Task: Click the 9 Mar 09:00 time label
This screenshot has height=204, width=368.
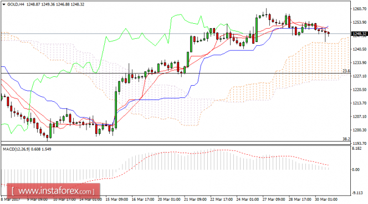Action: pyautogui.click(x=37, y=200)
